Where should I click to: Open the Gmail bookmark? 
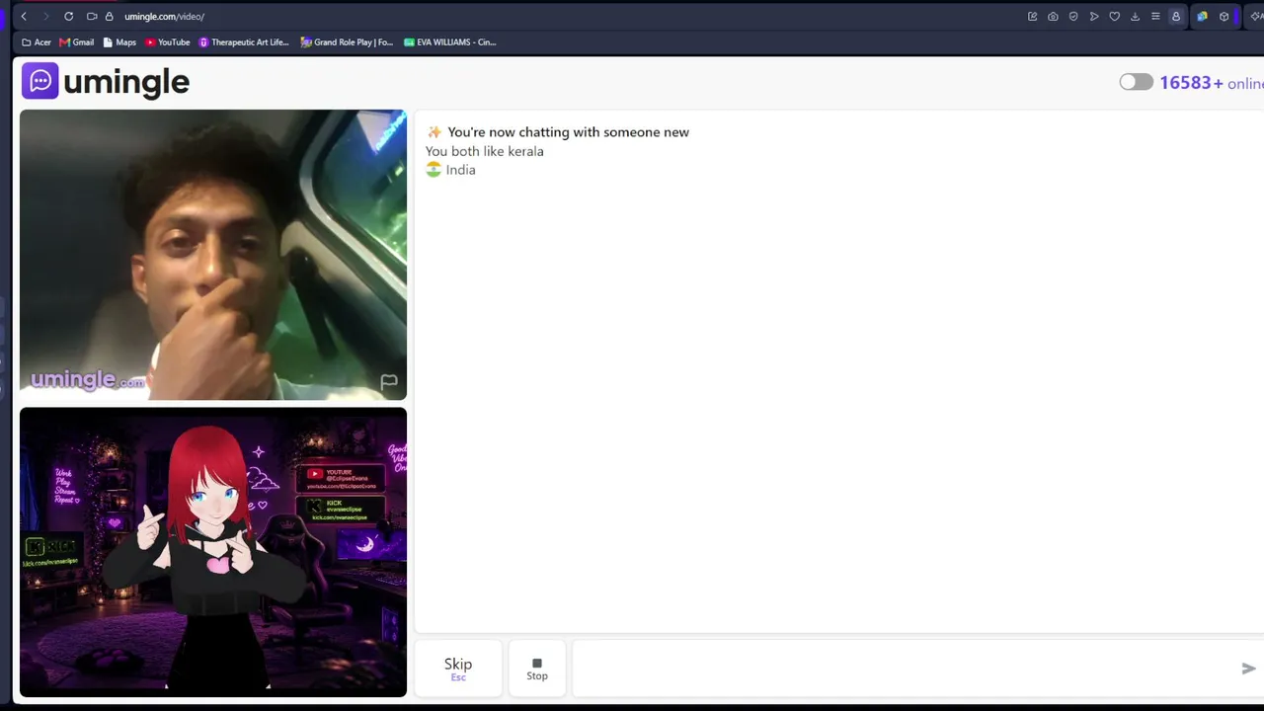tap(77, 42)
